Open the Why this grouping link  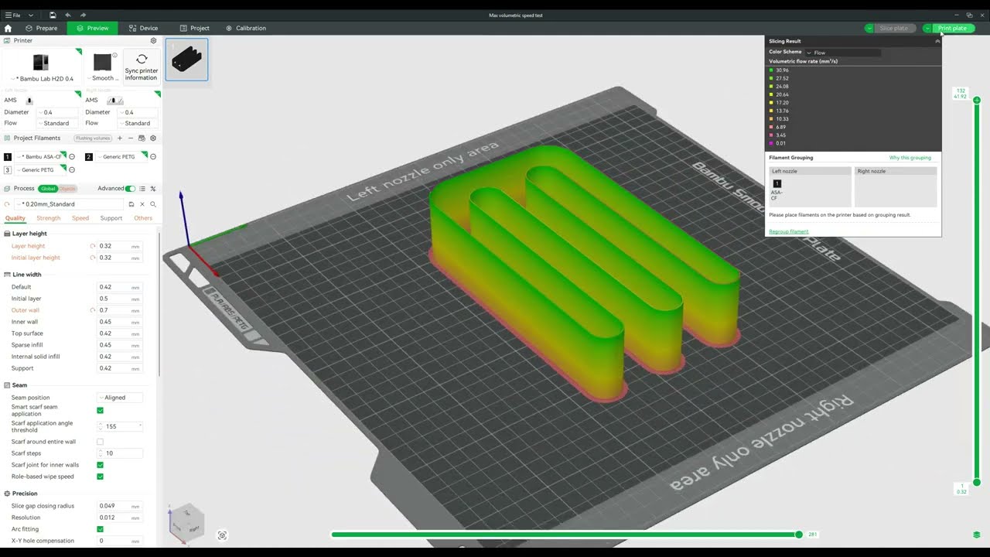pos(910,158)
